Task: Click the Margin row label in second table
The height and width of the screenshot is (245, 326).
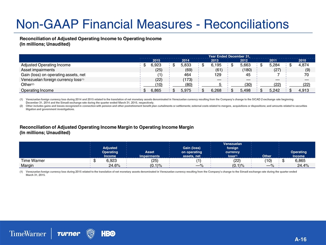Action: point(29,165)
